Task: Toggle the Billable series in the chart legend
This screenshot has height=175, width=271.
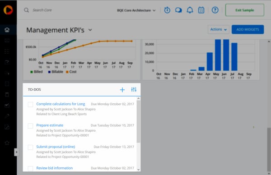Action: click(56, 72)
